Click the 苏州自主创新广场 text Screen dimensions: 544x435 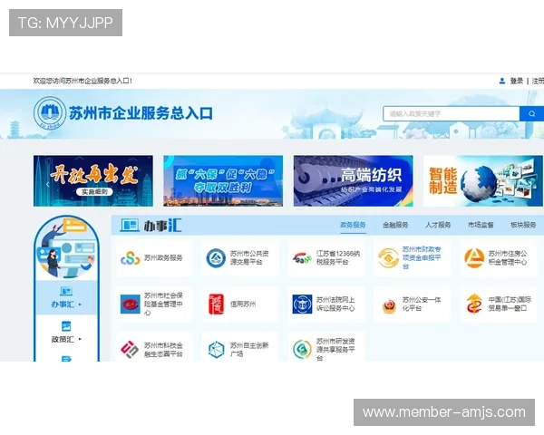pyautogui.click(x=249, y=350)
